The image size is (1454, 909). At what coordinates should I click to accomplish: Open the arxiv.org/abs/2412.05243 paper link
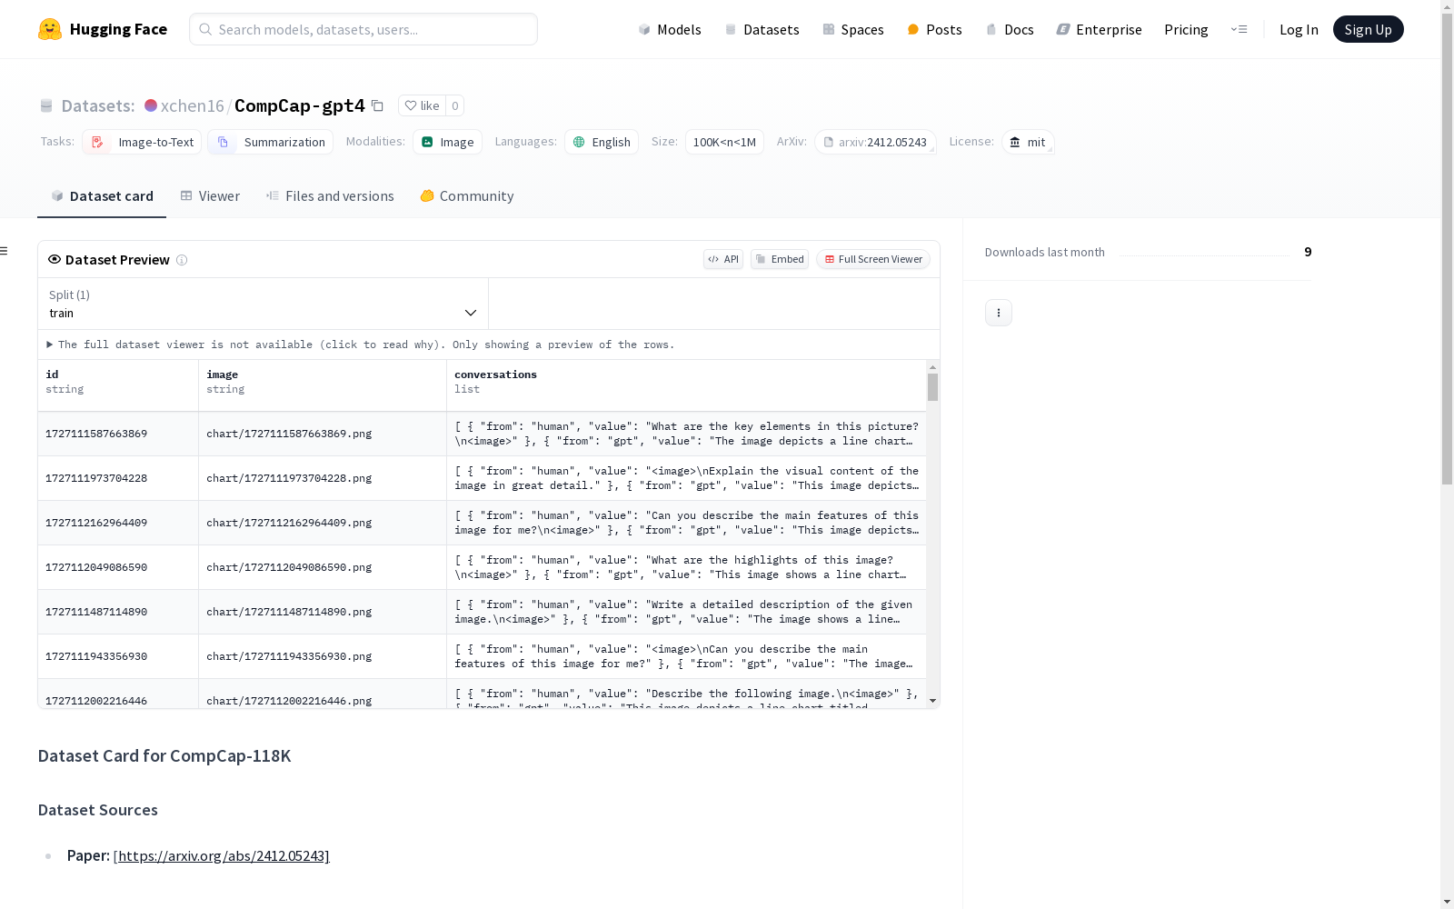pyautogui.click(x=221, y=855)
